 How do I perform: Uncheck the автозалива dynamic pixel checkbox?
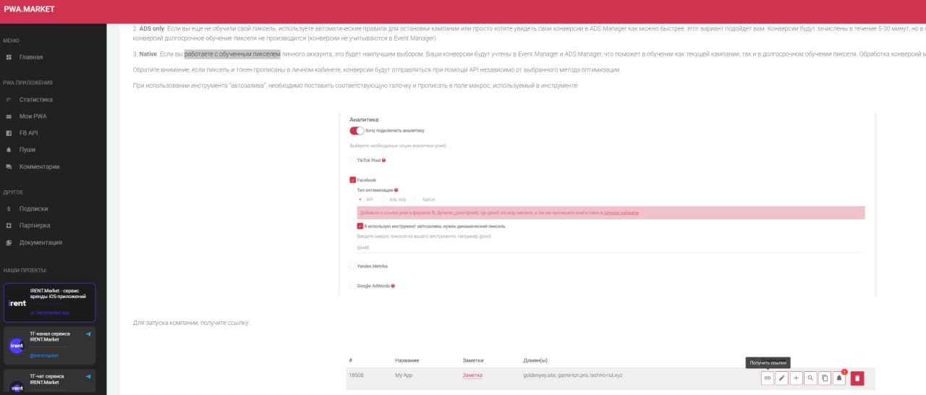tap(360, 226)
